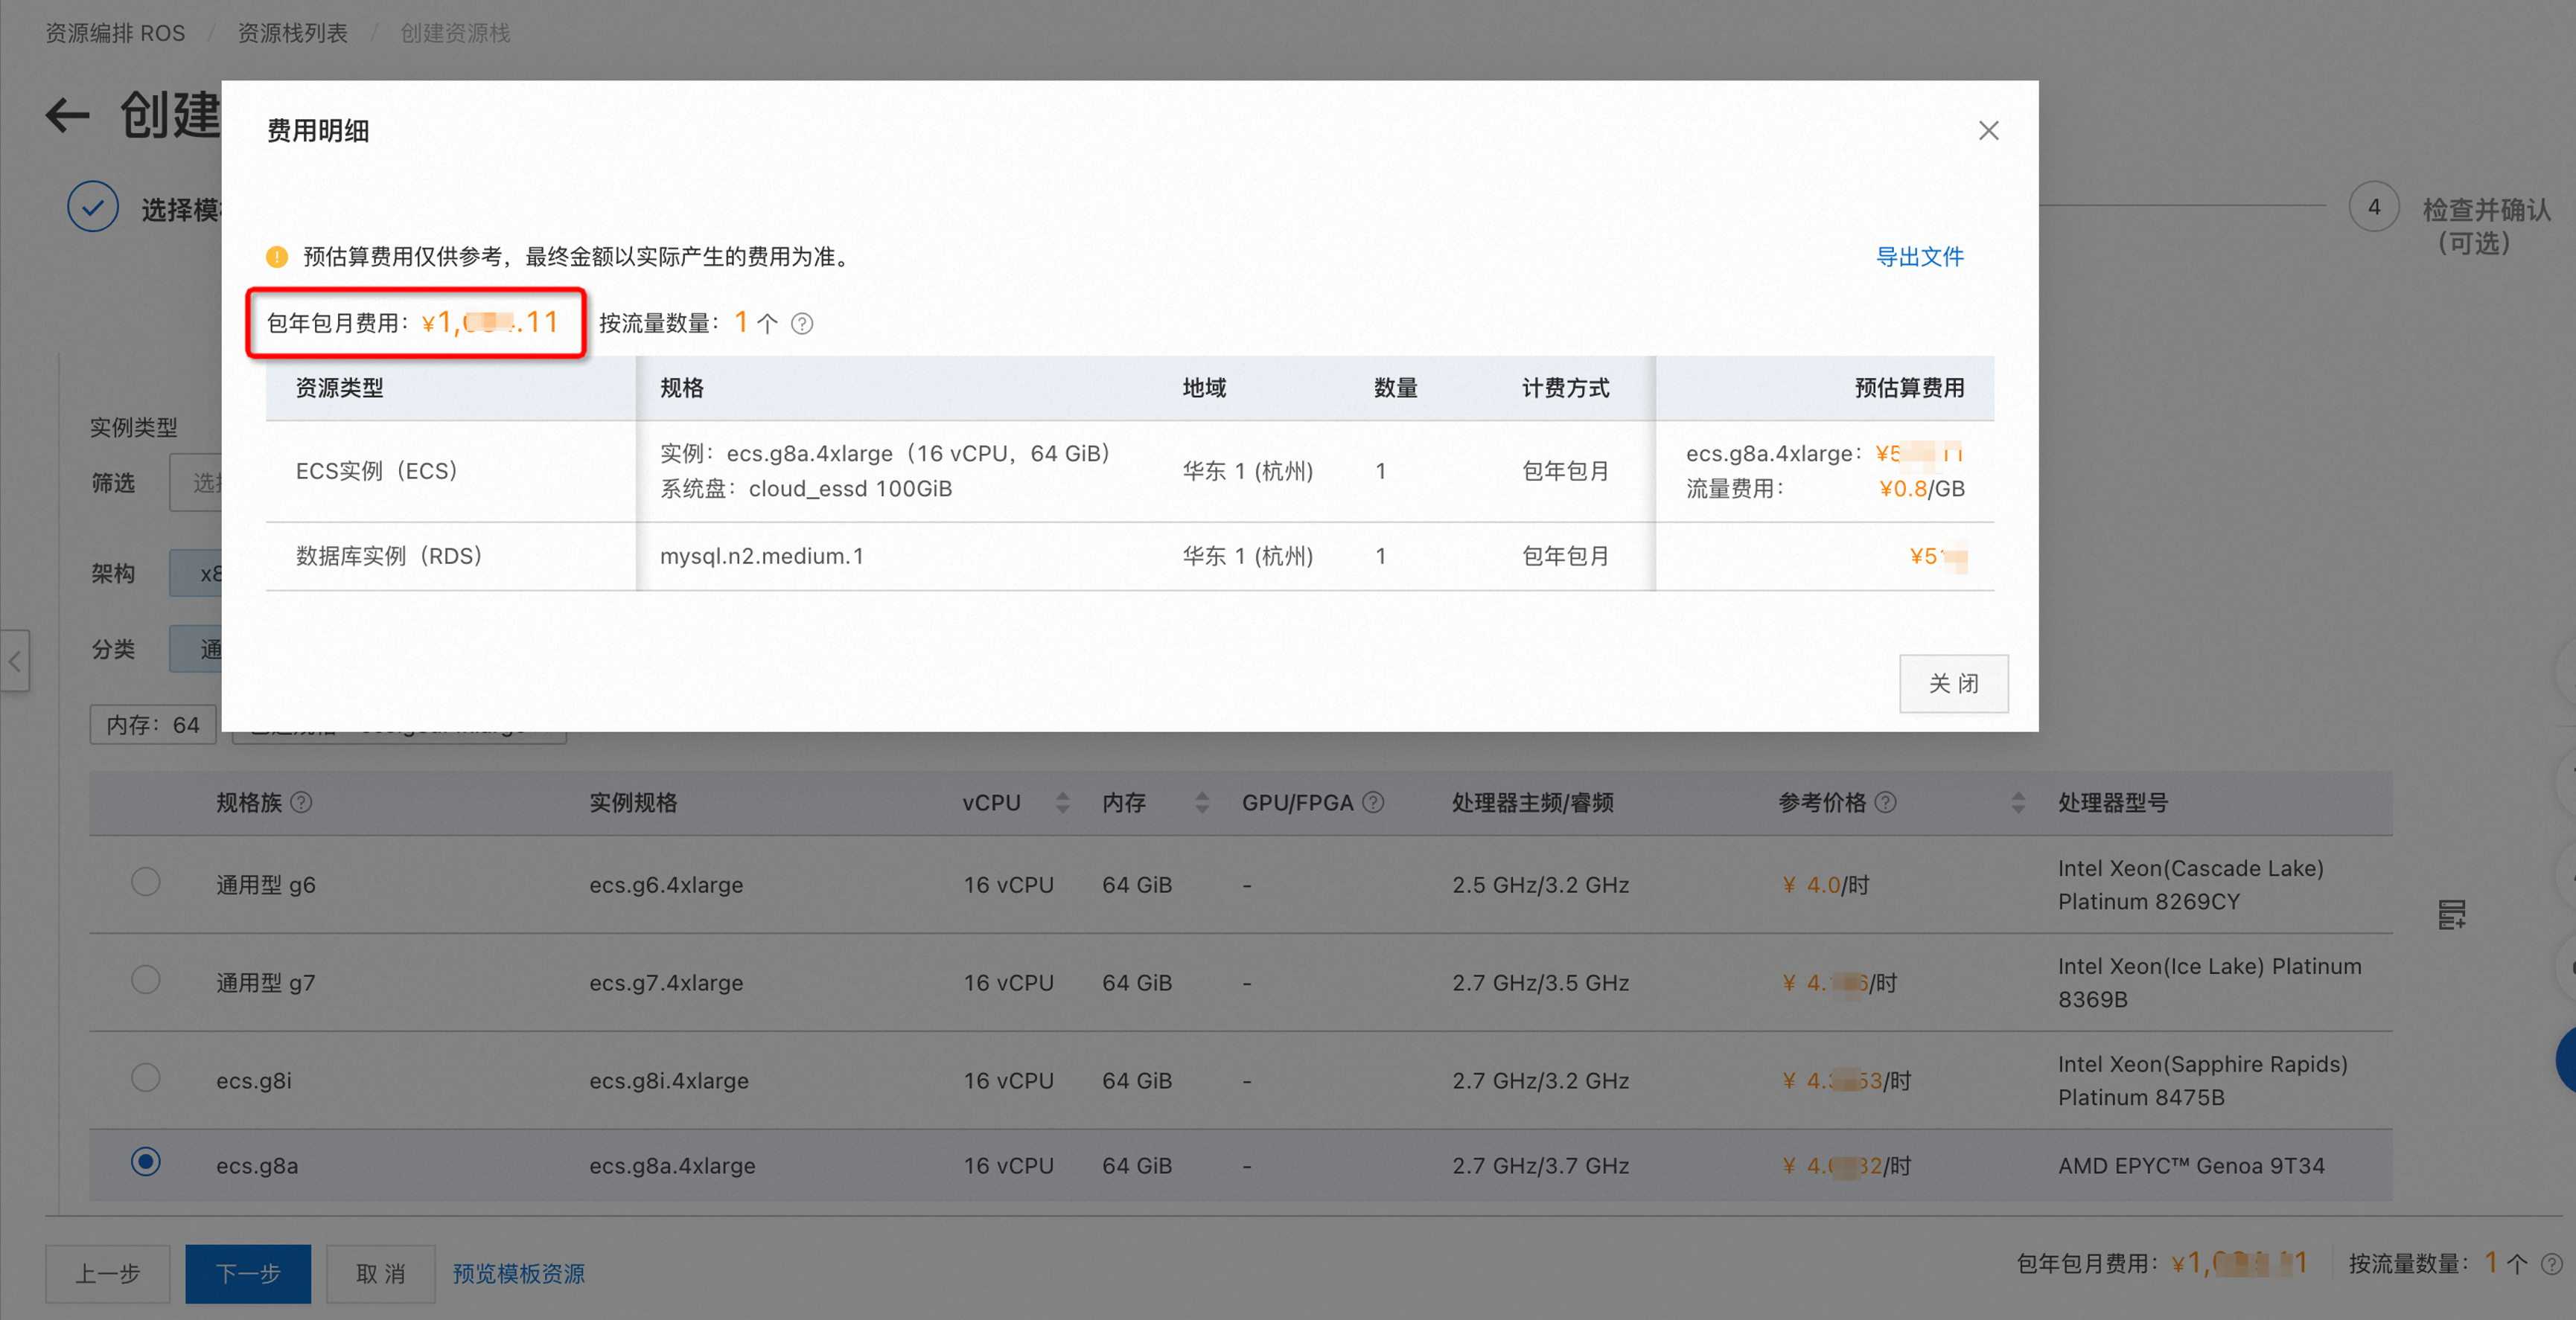Click the list-add icon right of table
This screenshot has width=2576, height=1320.
(2451, 914)
